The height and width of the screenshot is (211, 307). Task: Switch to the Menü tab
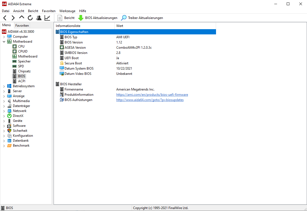[7, 25]
